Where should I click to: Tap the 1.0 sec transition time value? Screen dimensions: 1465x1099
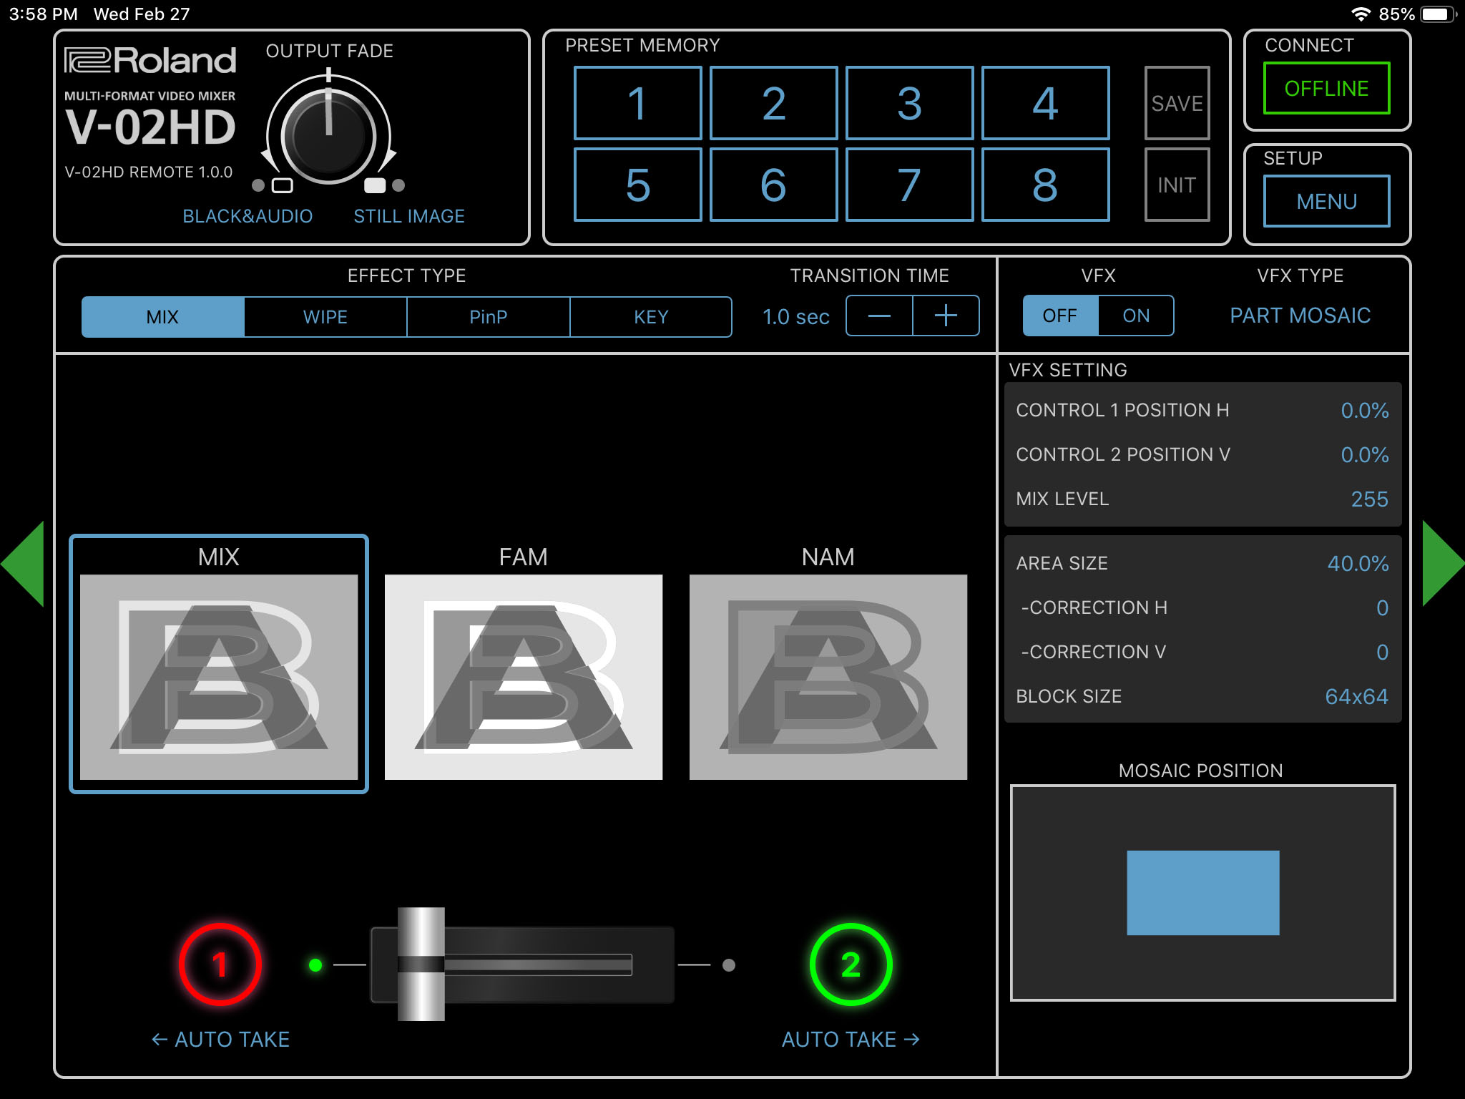pos(795,316)
